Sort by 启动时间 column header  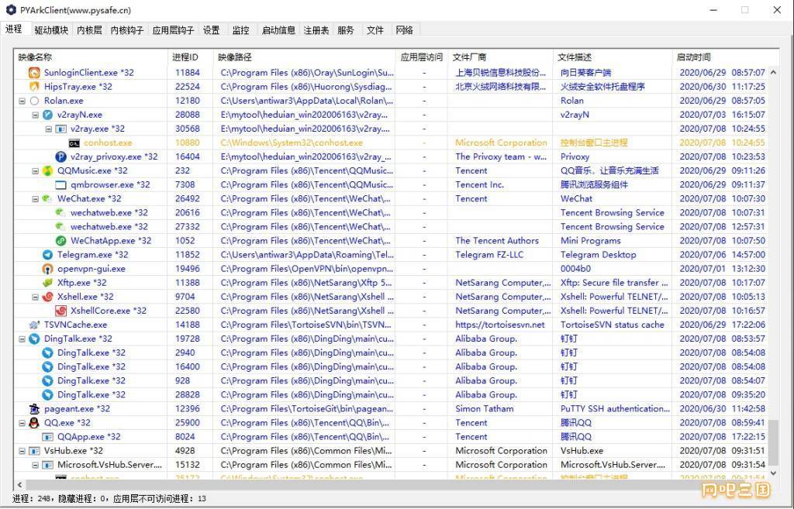tap(720, 57)
